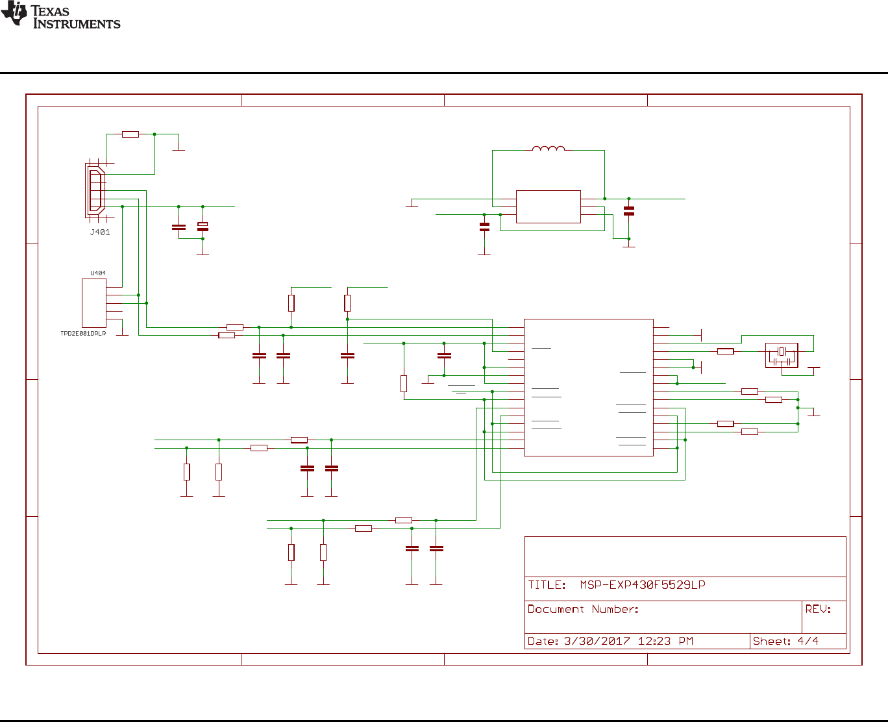Screen dimensions: 888x722
Task: Select the resistor beside the crystal
Action: pos(726,351)
